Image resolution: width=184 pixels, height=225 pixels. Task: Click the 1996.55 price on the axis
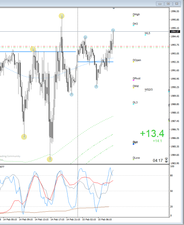(x=175, y=11)
